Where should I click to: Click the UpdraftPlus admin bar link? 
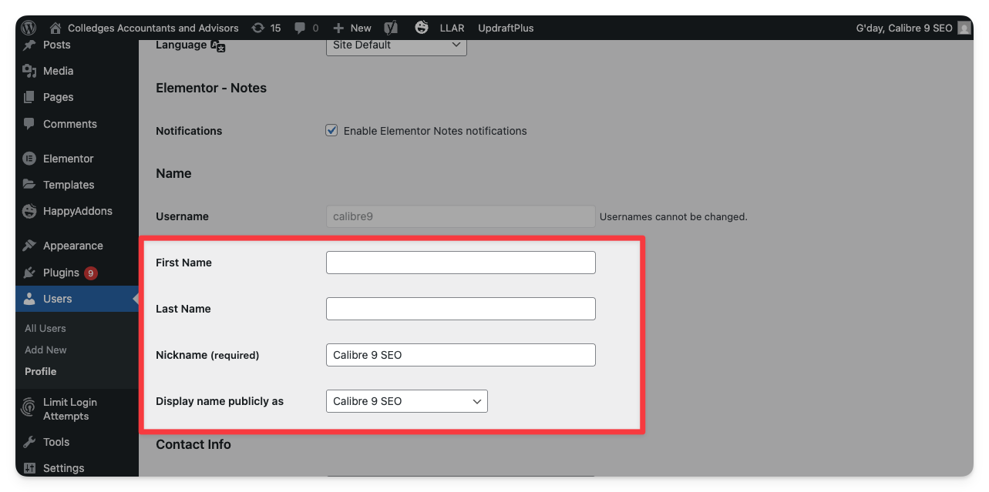pyautogui.click(x=506, y=28)
